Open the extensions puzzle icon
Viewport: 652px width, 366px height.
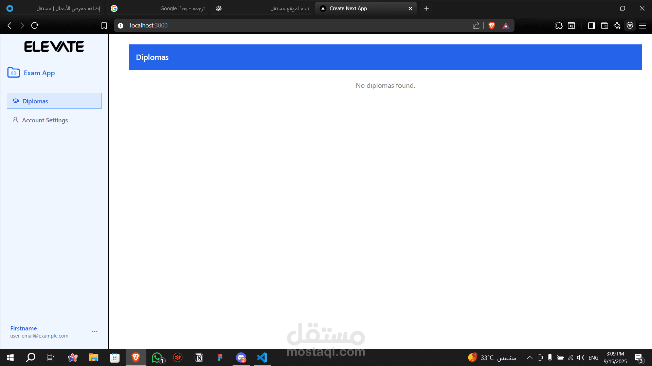pos(559,25)
